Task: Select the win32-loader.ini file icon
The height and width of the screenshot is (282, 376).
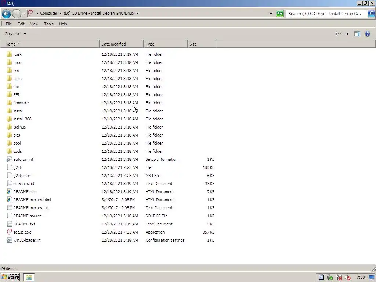Action: (9, 240)
